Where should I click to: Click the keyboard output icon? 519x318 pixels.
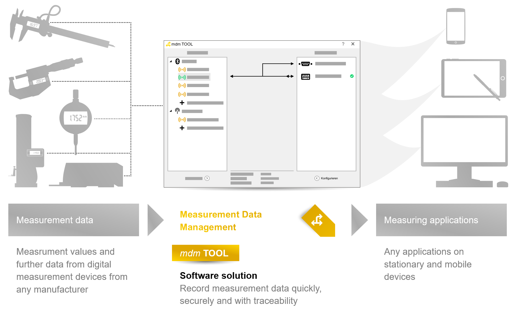click(x=305, y=77)
